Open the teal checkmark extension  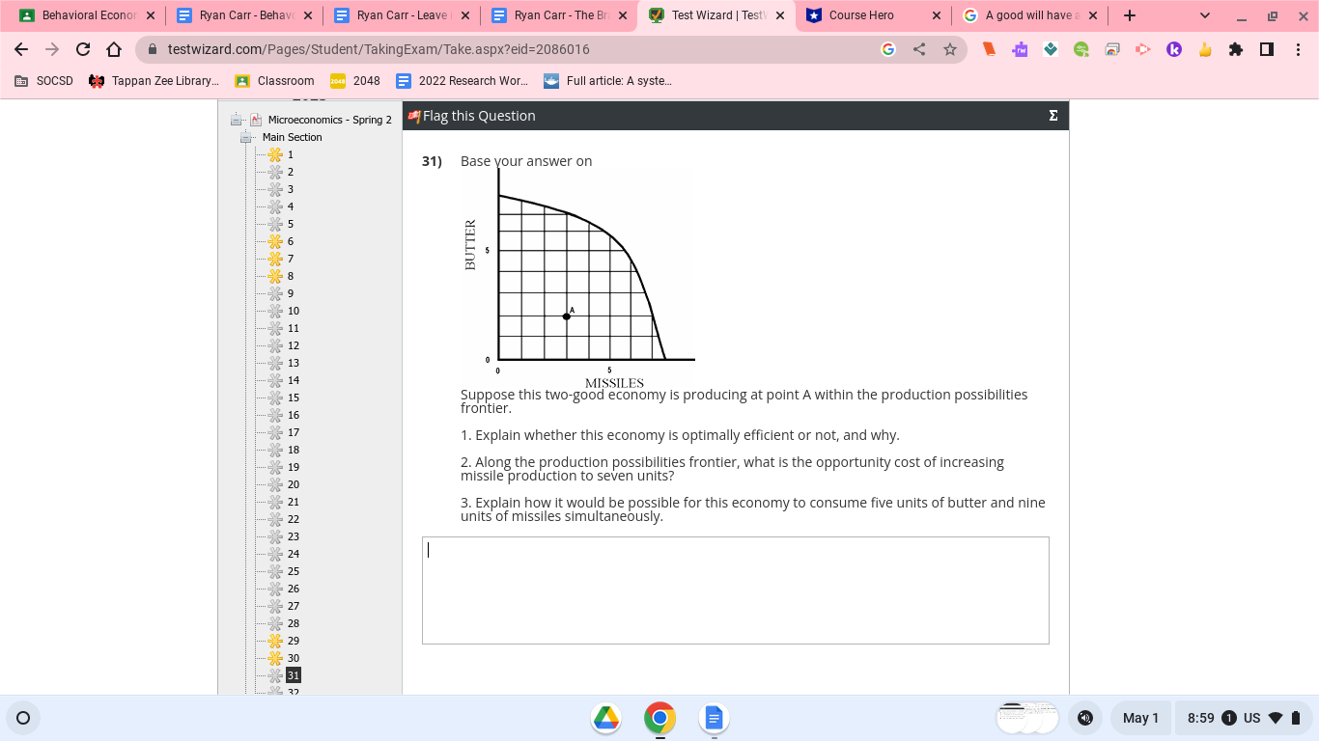point(1051,49)
